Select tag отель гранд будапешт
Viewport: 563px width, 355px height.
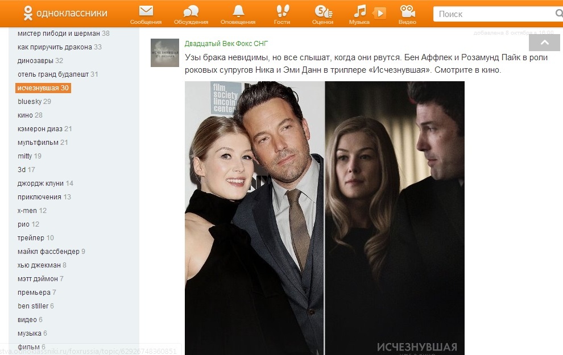58,74
